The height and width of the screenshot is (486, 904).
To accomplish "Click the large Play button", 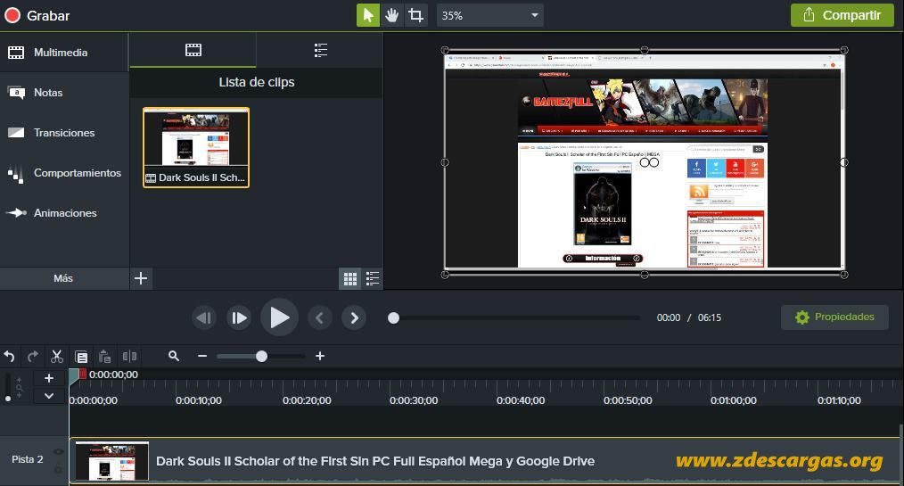I will [x=279, y=317].
